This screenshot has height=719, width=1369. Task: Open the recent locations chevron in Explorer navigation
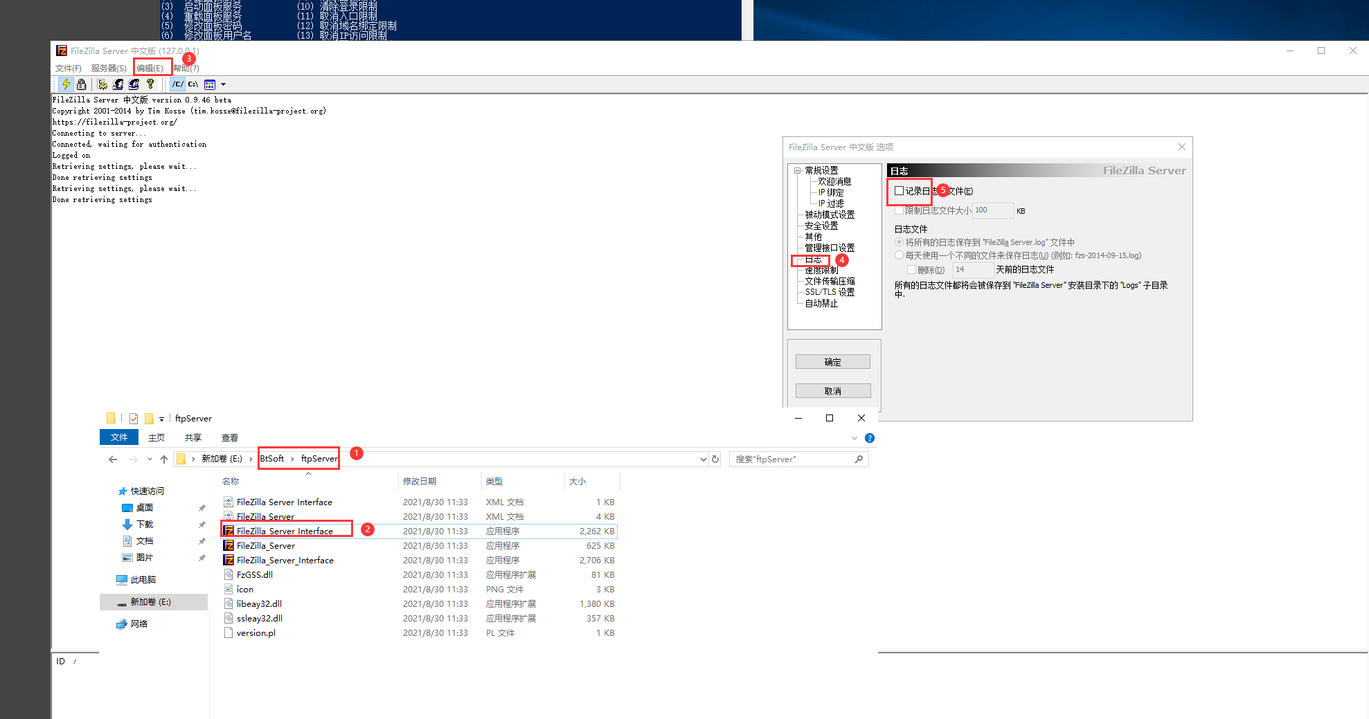pyautogui.click(x=150, y=459)
